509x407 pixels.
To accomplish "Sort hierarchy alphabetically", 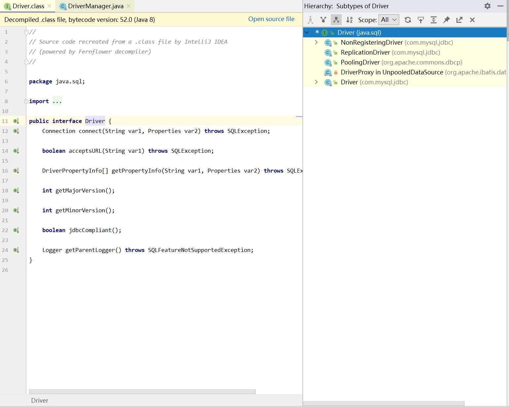I will point(349,20).
